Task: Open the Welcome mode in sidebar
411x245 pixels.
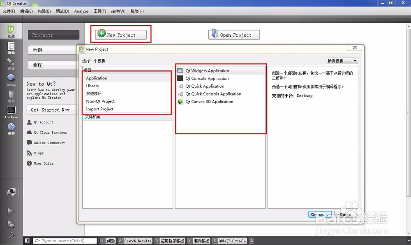Action: point(11,31)
